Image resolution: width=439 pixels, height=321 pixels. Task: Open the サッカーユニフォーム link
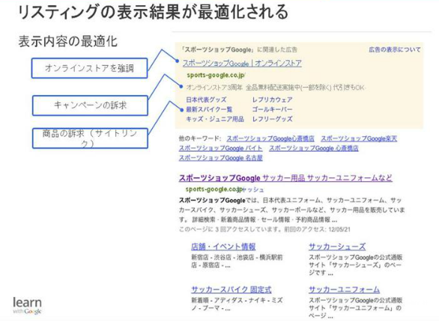point(344,290)
